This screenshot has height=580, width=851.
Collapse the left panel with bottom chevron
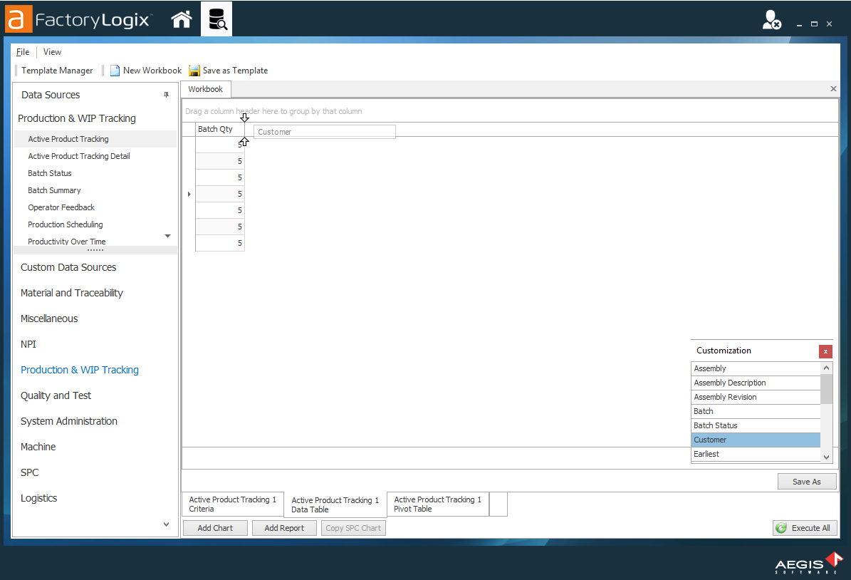pyautogui.click(x=166, y=524)
